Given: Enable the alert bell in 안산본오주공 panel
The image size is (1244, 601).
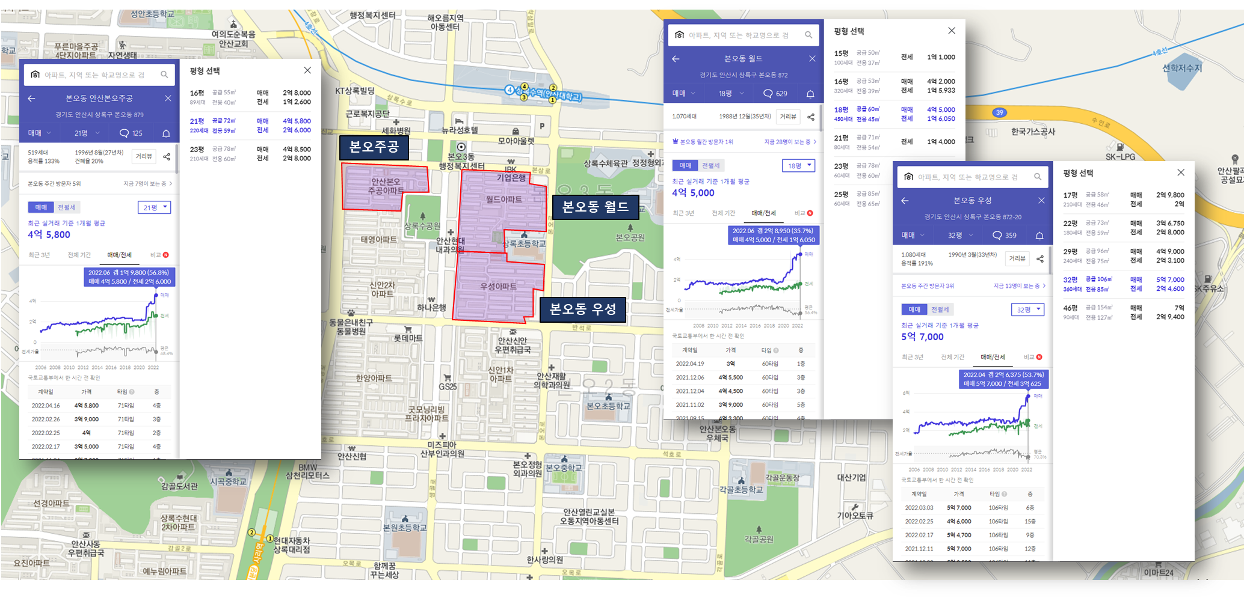Looking at the screenshot, I should [x=166, y=133].
